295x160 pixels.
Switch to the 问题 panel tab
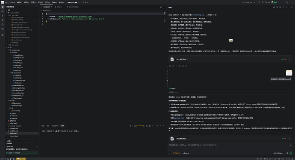pos(42,126)
